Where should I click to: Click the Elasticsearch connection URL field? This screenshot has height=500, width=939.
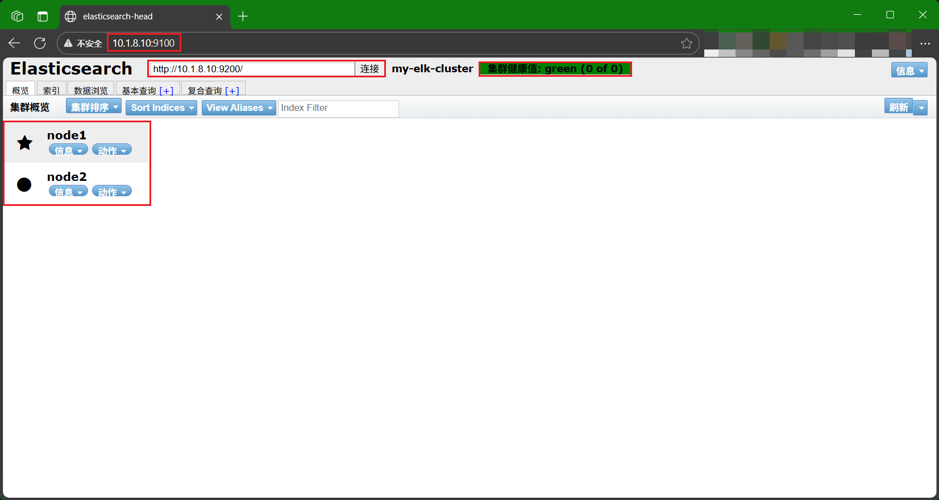pyautogui.click(x=252, y=69)
